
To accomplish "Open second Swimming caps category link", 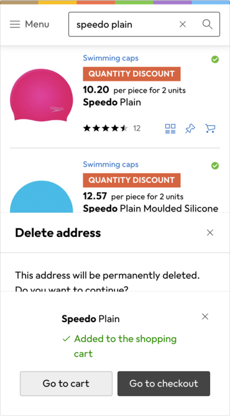I will [111, 164].
